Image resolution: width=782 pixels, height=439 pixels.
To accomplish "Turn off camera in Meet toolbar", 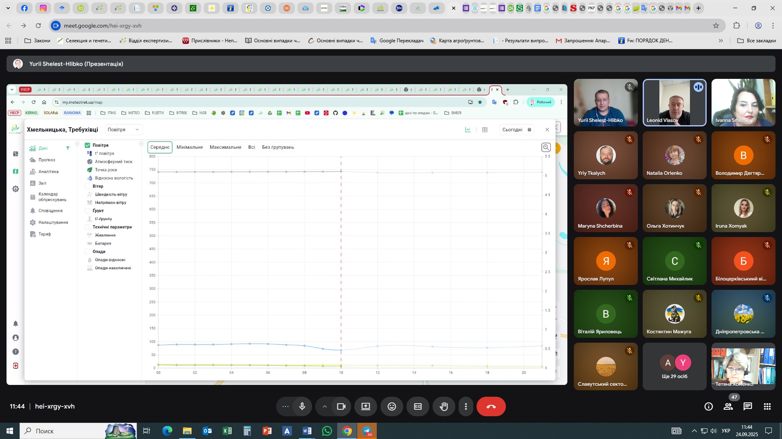I will click(341, 406).
